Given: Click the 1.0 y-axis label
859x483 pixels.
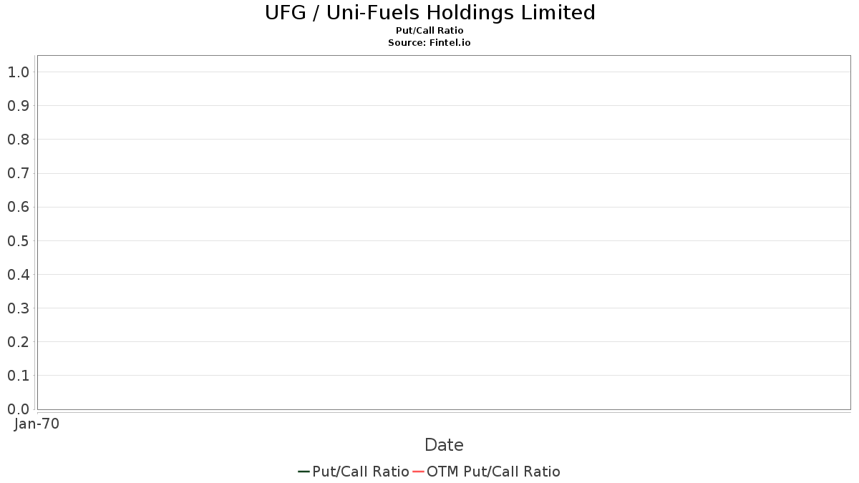Looking at the screenshot, I should click(x=18, y=72).
